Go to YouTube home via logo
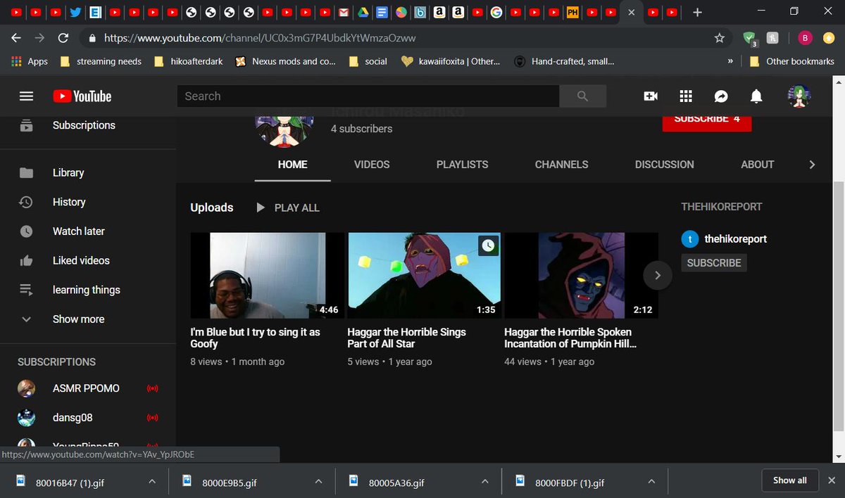 click(x=82, y=96)
